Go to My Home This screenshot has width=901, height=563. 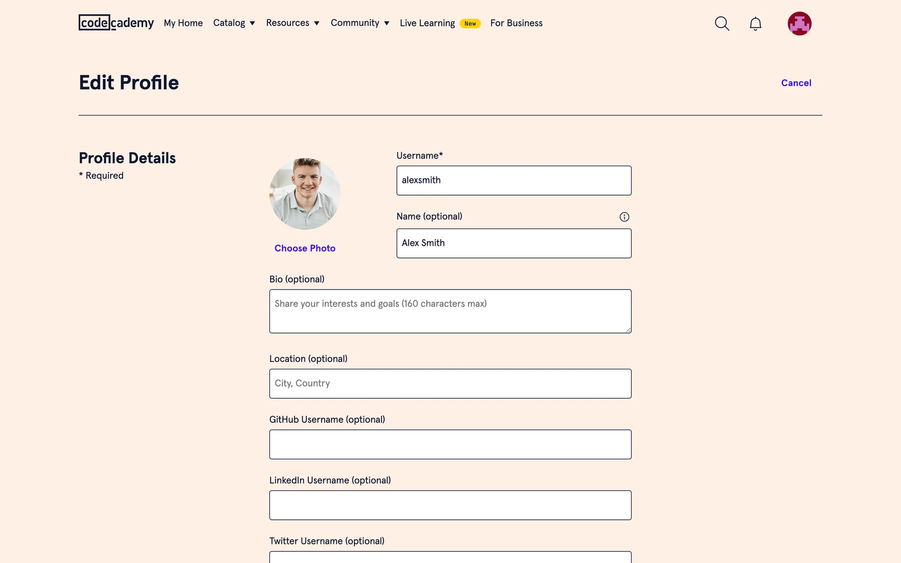[x=183, y=23]
